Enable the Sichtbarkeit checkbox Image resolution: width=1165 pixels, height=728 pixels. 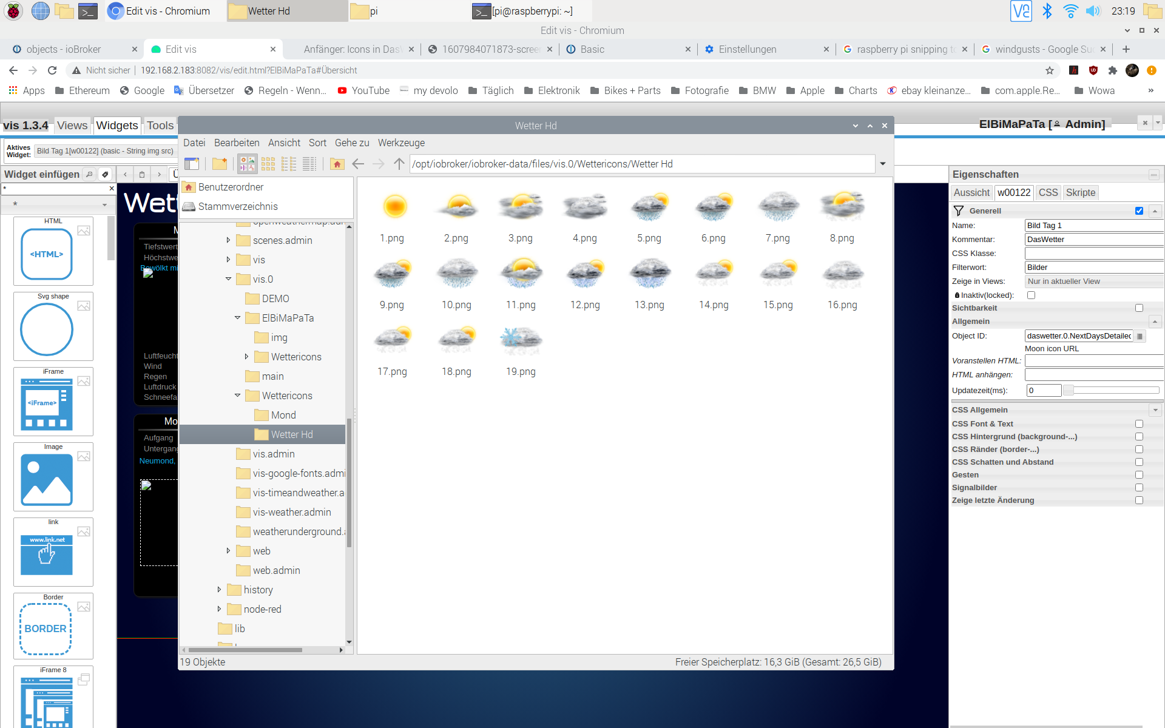1139,308
